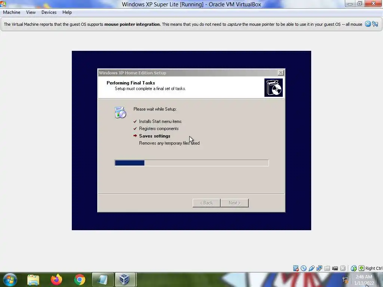Open the taskbar clock showing 2:46 AM
Screen dimensions: 383x287
pos(364,280)
